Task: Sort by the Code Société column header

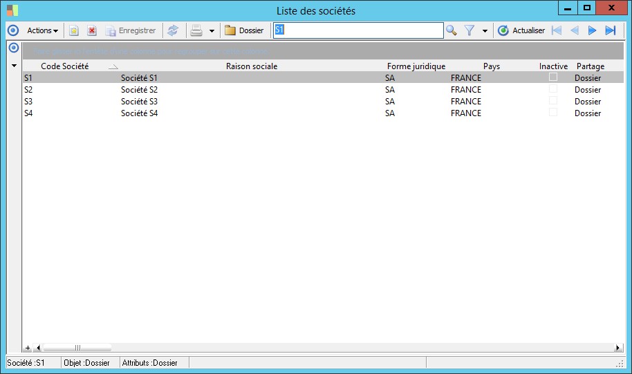Action: click(x=64, y=66)
